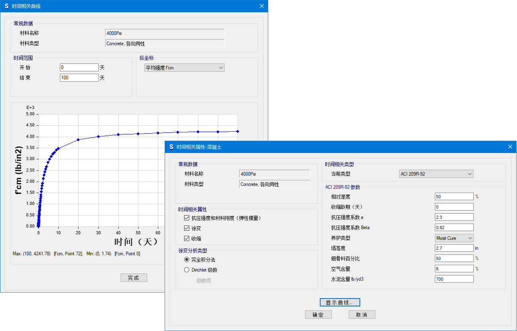Viewport: 517px width, 331px height.
Task: Open the 纵坐标 平均强度 f'cm dropdown
Action: 185,68
